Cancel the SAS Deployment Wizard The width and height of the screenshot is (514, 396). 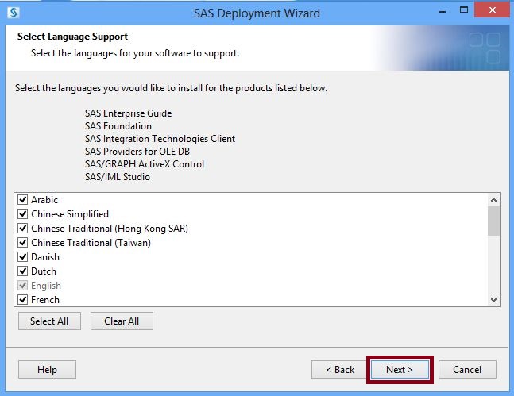[x=467, y=370]
